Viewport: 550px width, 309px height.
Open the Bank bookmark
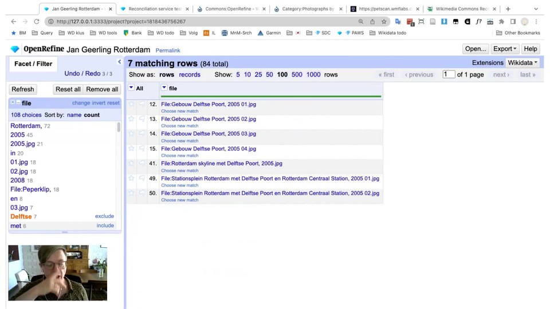(x=132, y=33)
